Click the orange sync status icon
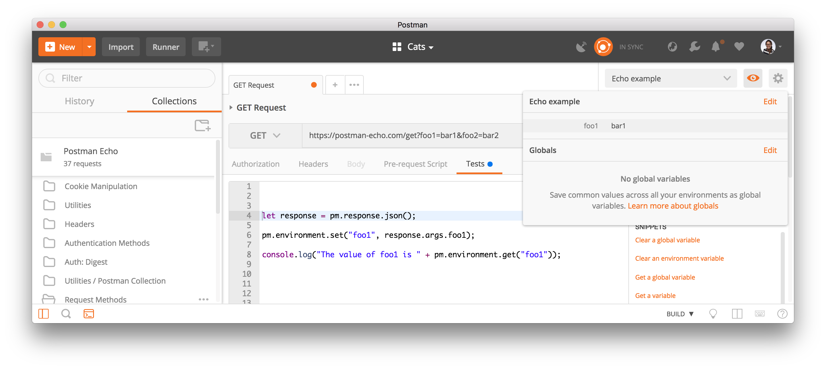 click(603, 47)
